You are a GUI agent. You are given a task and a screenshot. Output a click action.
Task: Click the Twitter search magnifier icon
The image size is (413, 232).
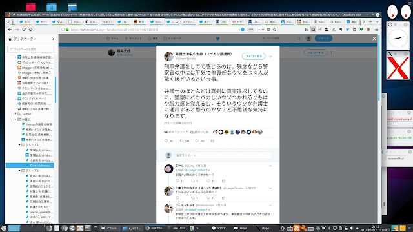(299, 39)
